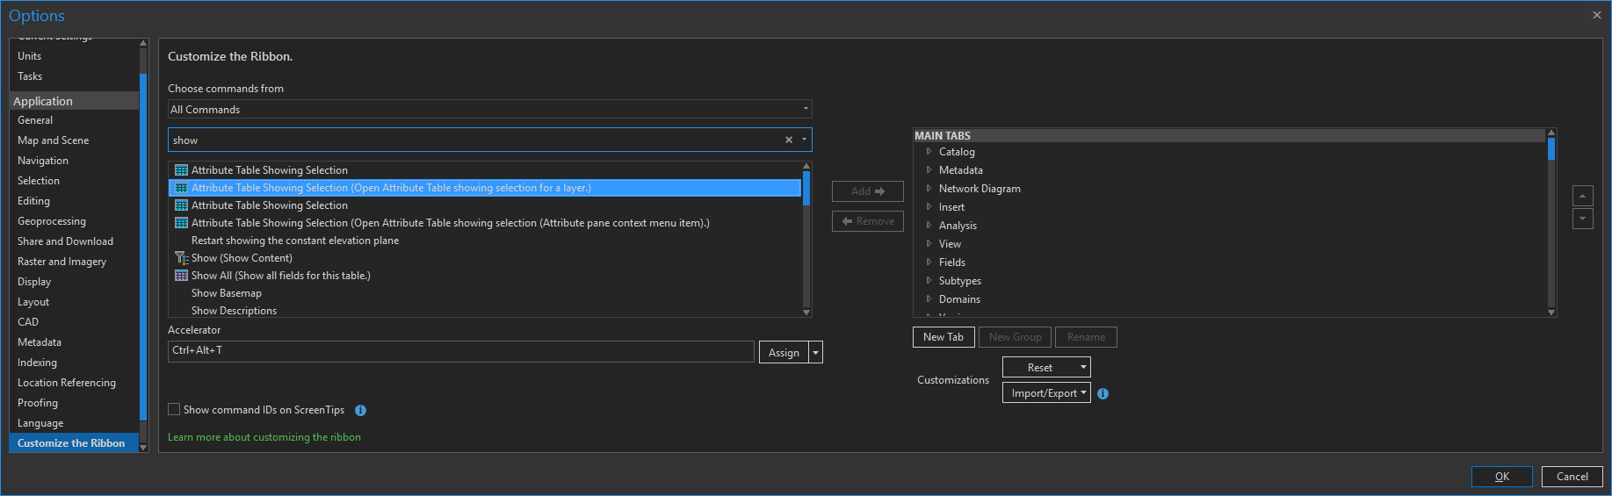Viewport: 1612px width, 496px height.
Task: Select 'Show Descriptions' command
Action: [x=485, y=311]
